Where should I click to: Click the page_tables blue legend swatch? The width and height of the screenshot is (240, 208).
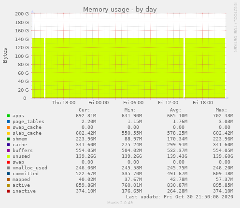8,122
